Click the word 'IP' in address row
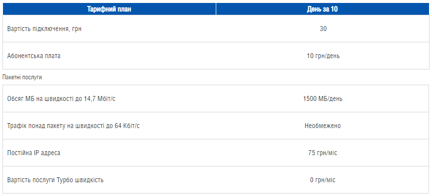The image size is (432, 196). (37, 153)
